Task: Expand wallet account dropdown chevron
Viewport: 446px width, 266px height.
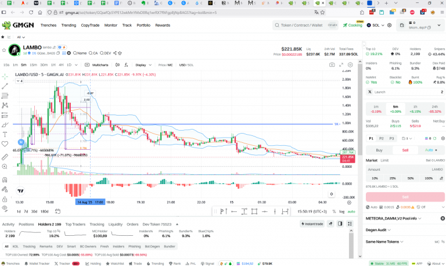Action: 439,26
